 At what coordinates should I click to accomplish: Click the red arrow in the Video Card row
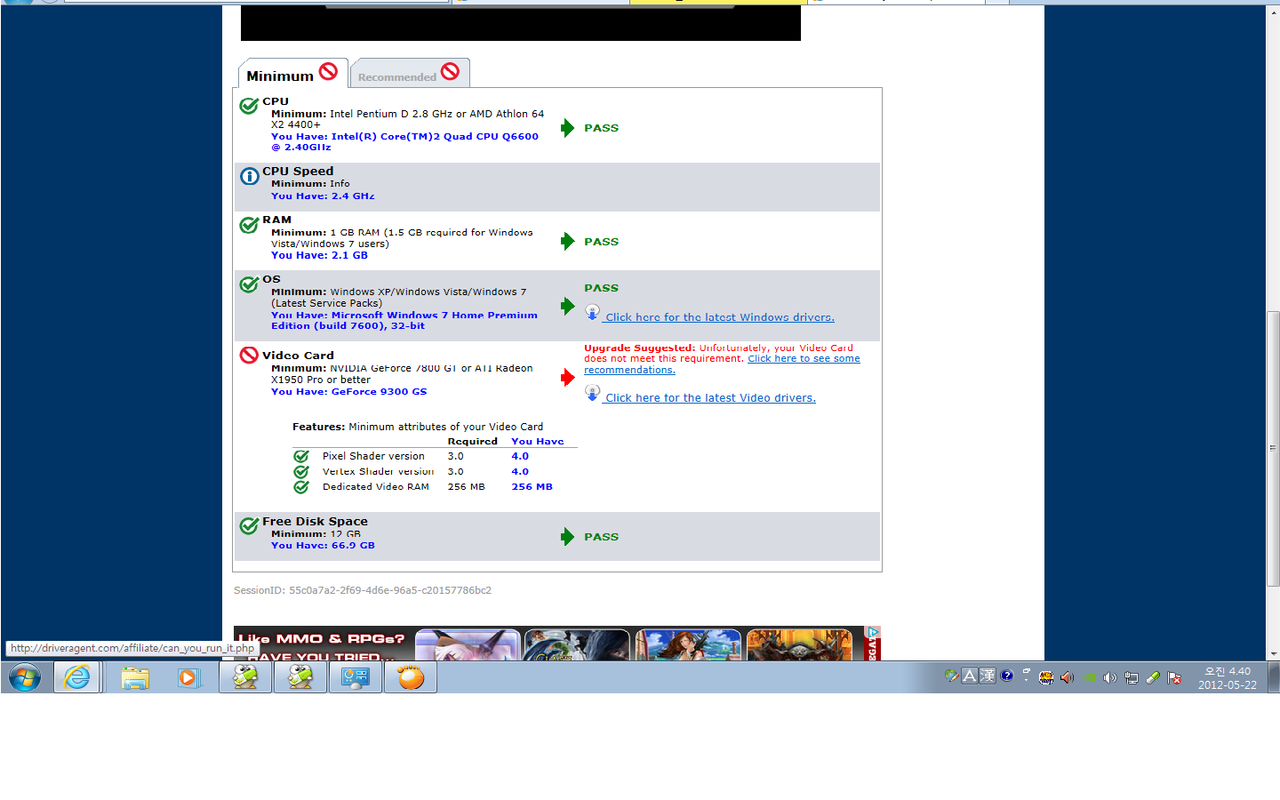567,378
